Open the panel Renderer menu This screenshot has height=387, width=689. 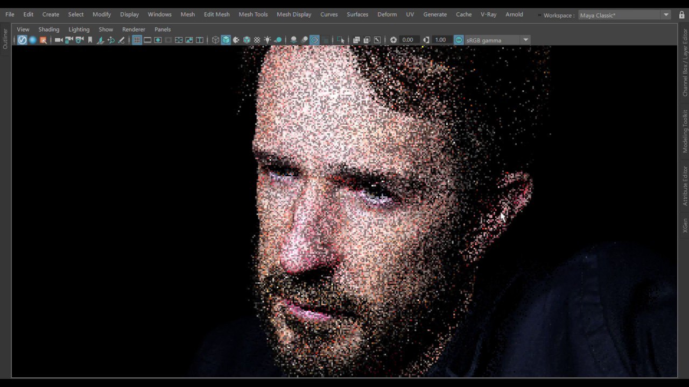pyautogui.click(x=133, y=30)
